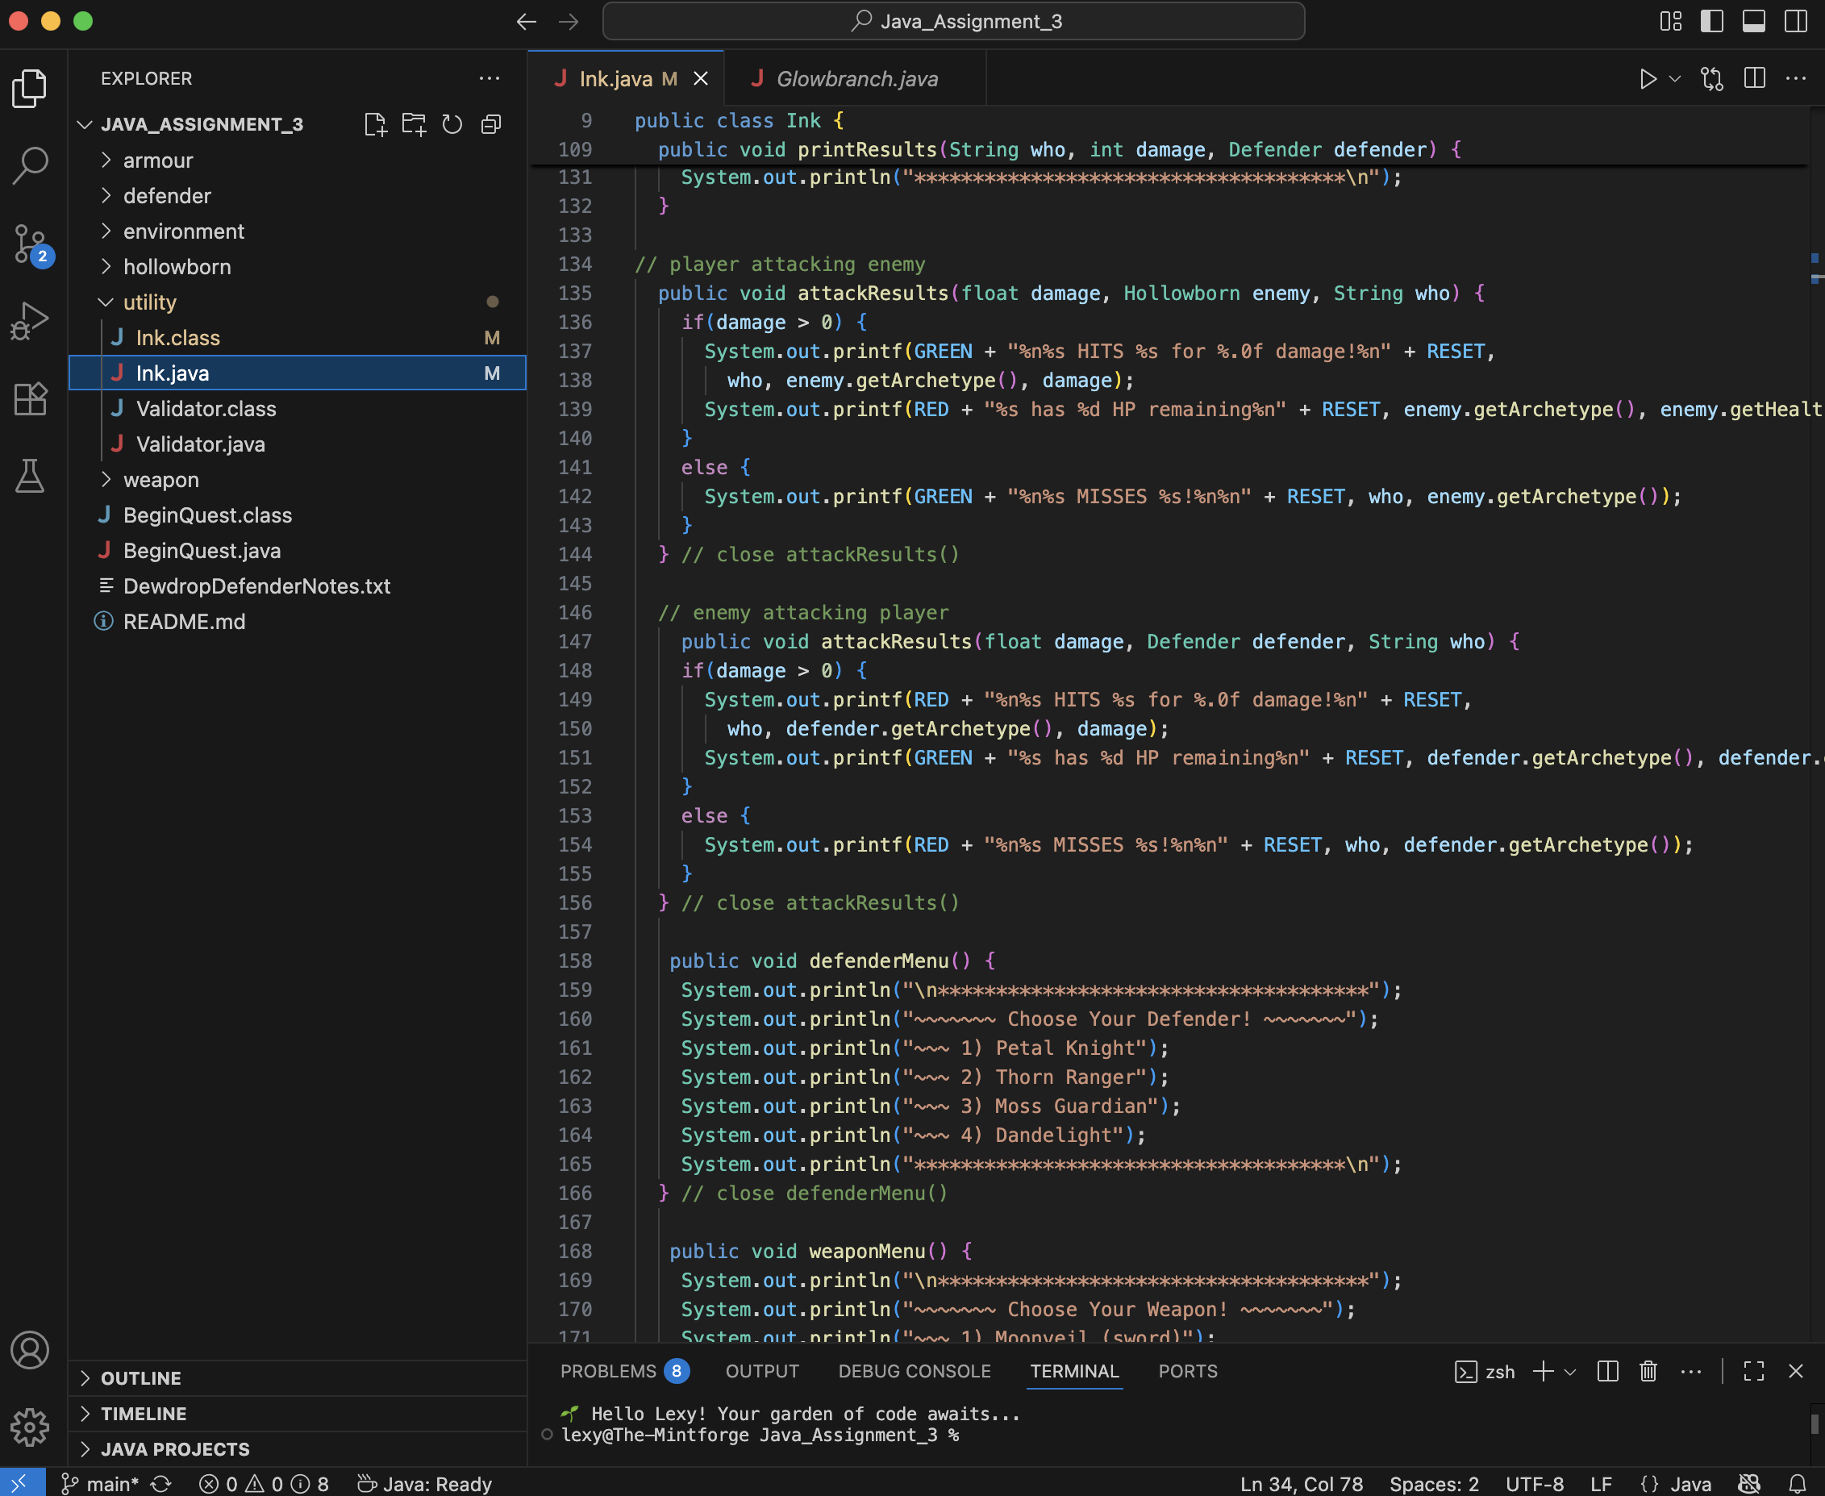The height and width of the screenshot is (1496, 1825).
Task: Open the Run and Debug view
Action: pos(30,319)
